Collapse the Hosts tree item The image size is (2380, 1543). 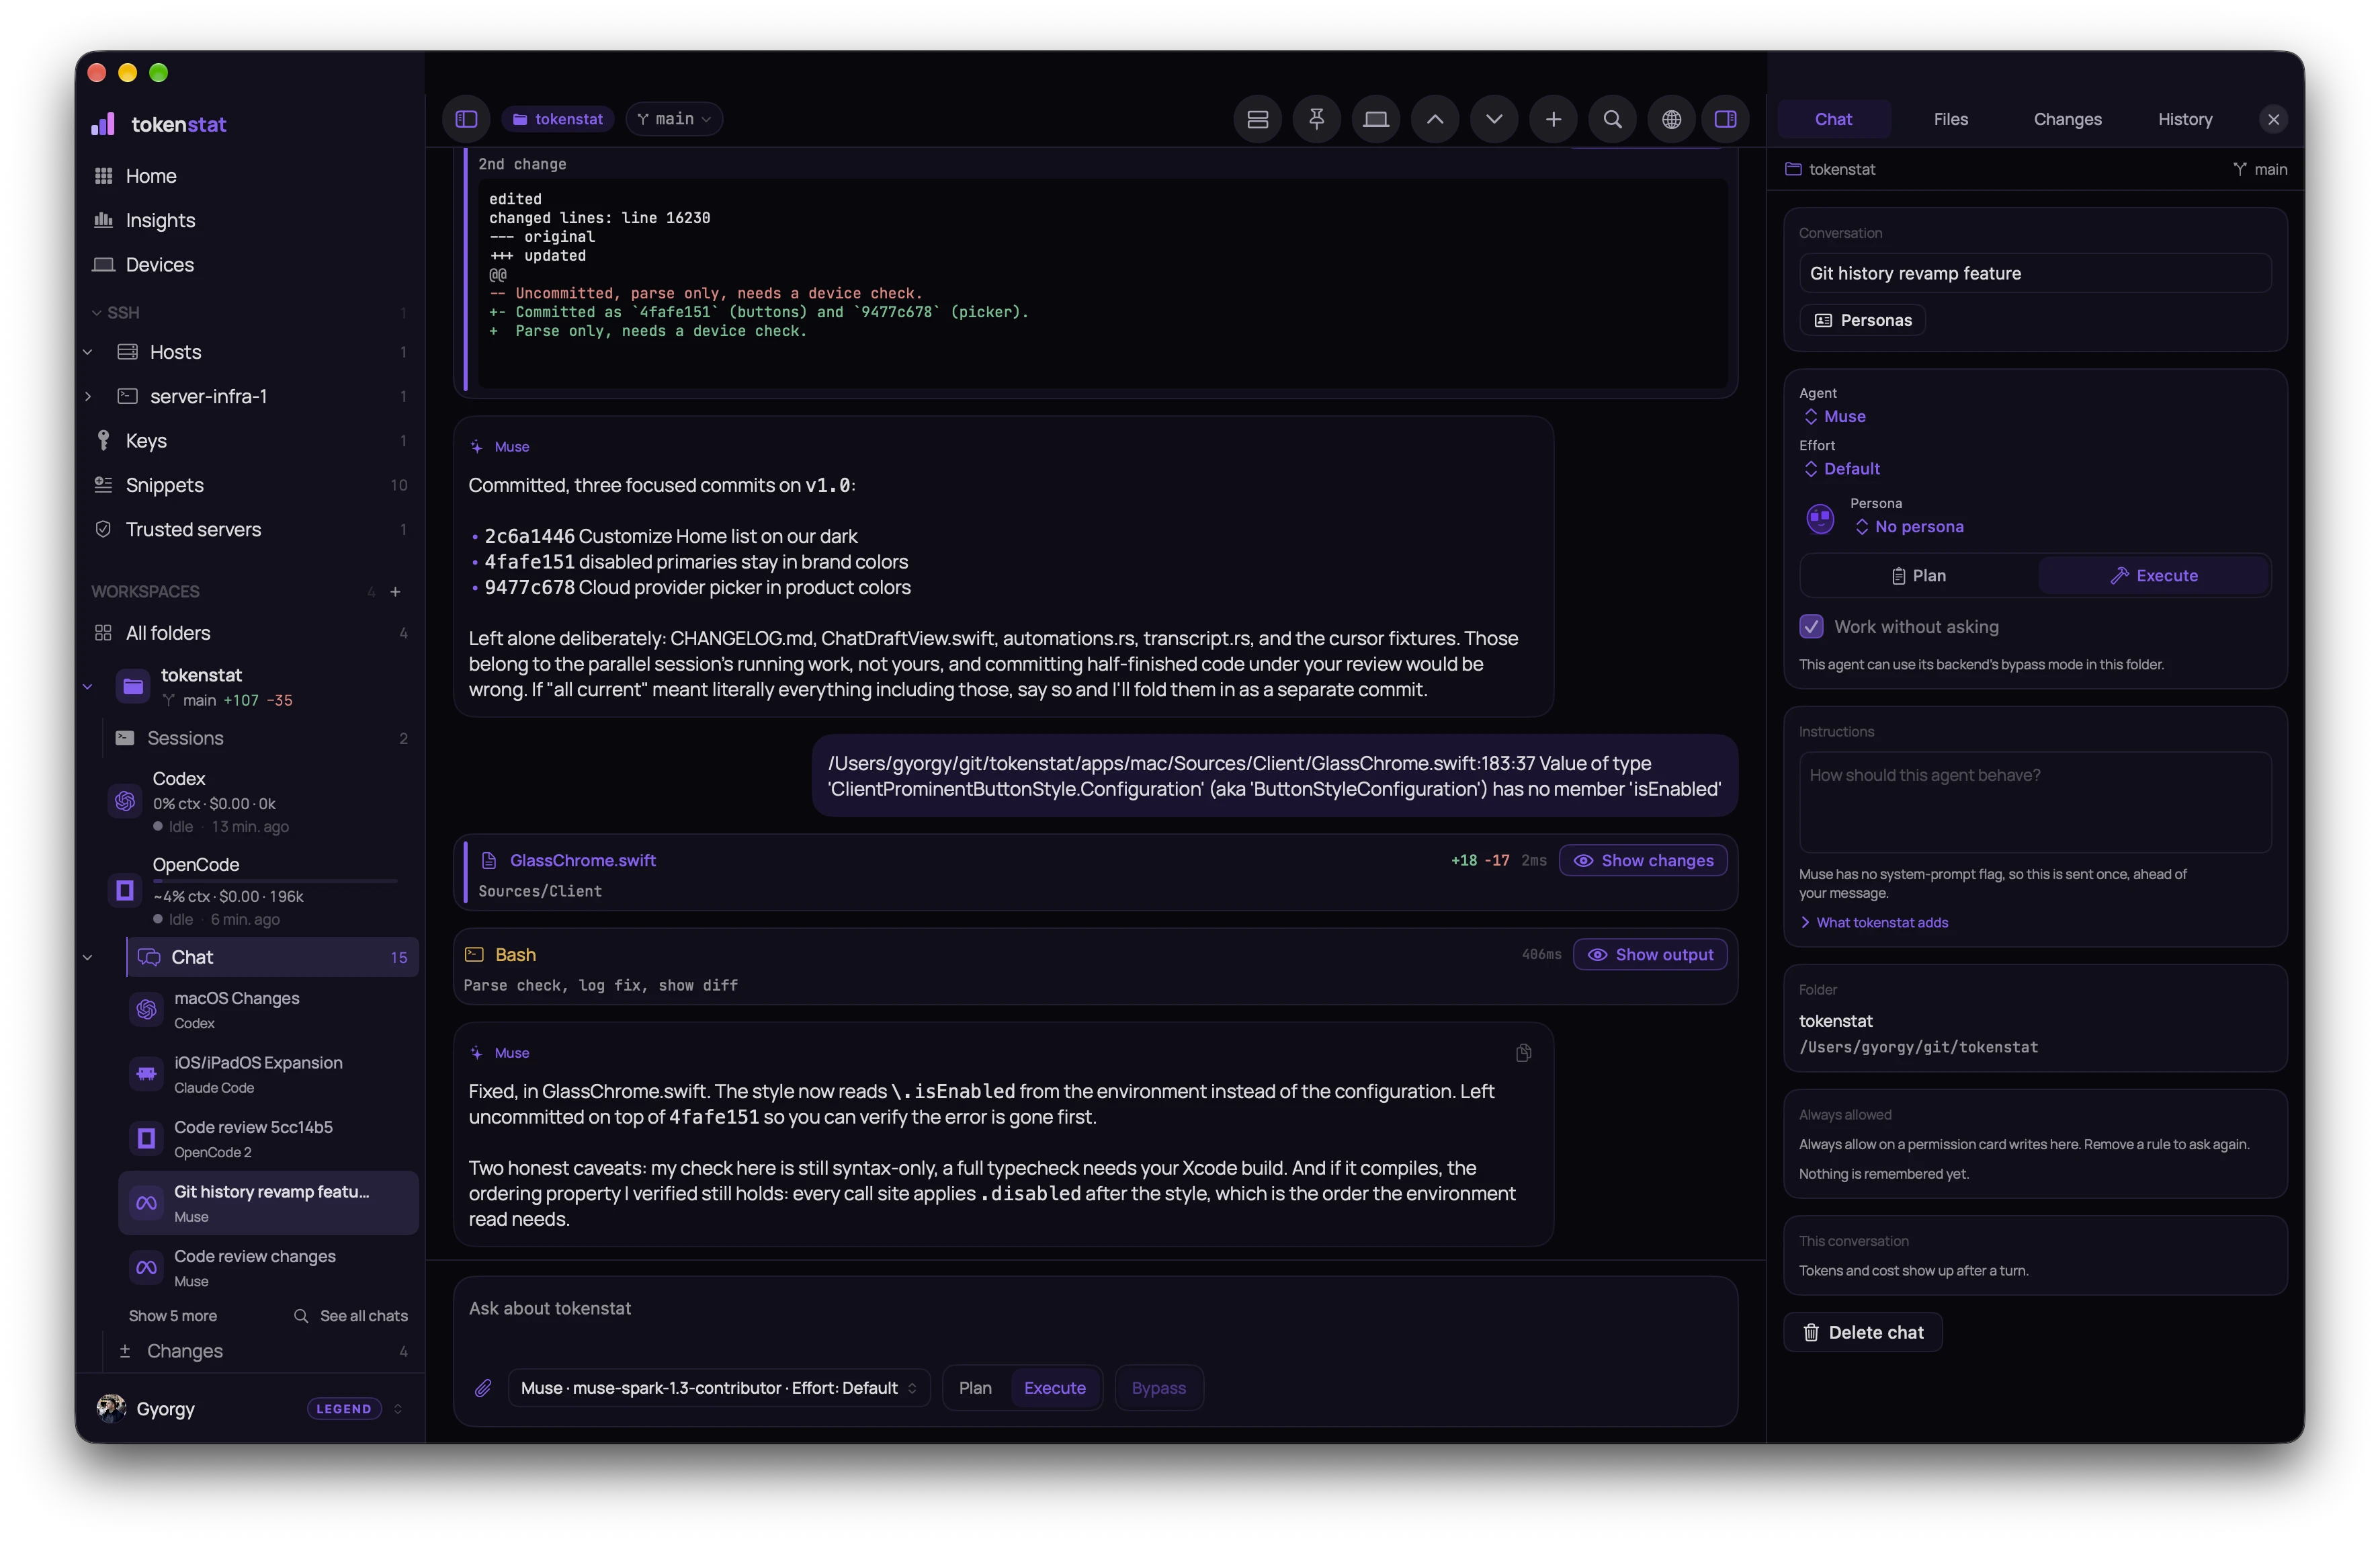88,353
